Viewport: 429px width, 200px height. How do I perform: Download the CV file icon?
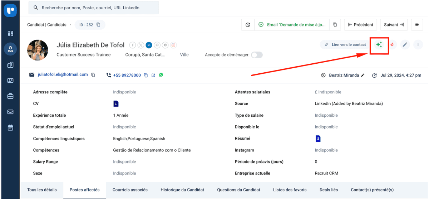[x=116, y=104]
